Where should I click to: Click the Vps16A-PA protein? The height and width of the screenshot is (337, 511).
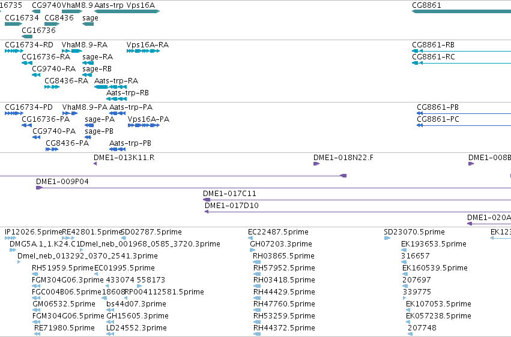point(144,125)
